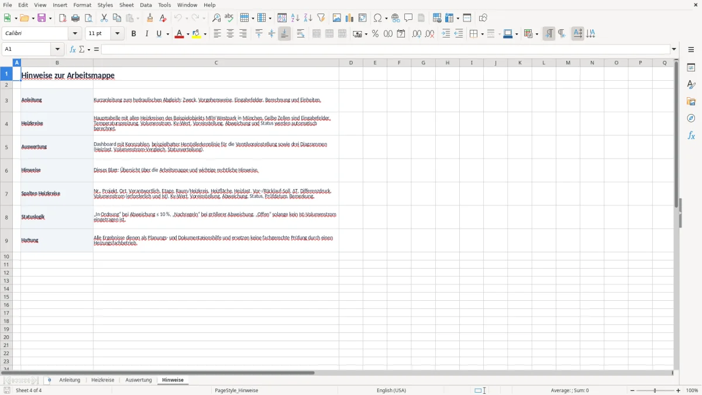This screenshot has width=702, height=395.
Task: Switch to the Auswertung sheet tab
Action: (x=139, y=380)
